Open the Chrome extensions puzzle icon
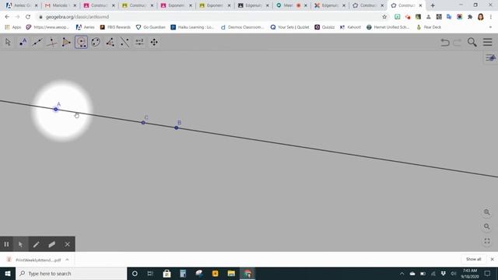This screenshot has height=280, width=498. [x=470, y=17]
